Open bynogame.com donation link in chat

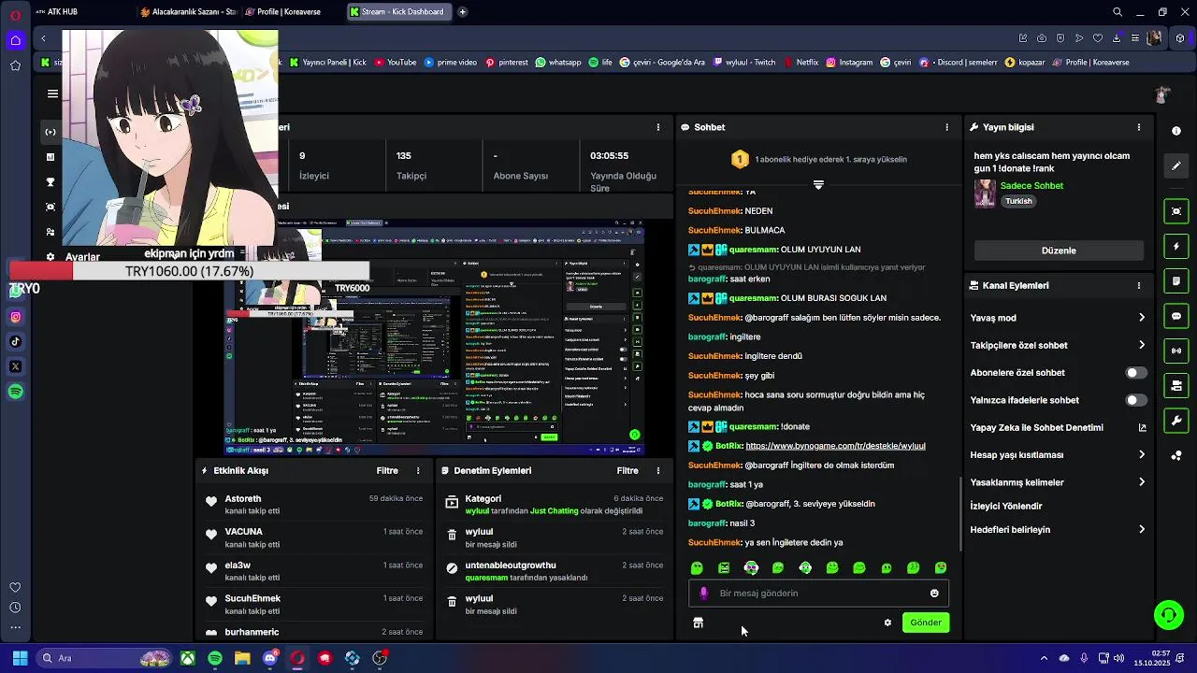(835, 446)
